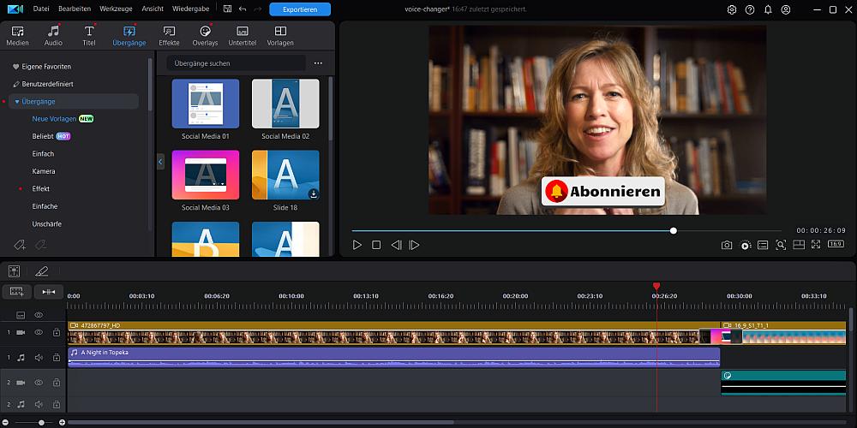The width and height of the screenshot is (857, 428).
Task: Select the Social Media 03 transition thumbnail
Action: click(x=206, y=175)
